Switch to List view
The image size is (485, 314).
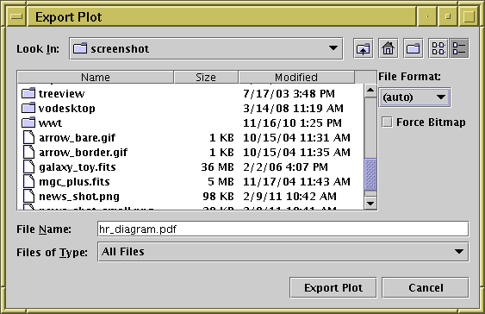438,48
